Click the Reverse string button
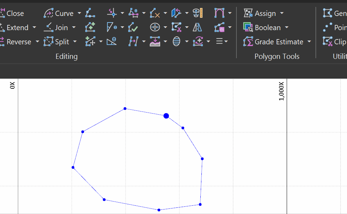Image resolution: width=347 pixels, height=214 pixels. click(x=16, y=42)
